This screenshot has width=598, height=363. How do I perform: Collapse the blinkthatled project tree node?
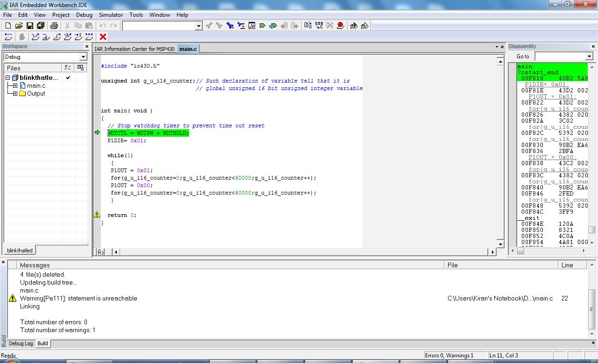point(7,77)
